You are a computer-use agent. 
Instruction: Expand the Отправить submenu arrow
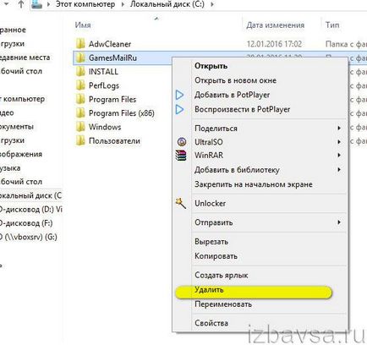click(x=339, y=222)
